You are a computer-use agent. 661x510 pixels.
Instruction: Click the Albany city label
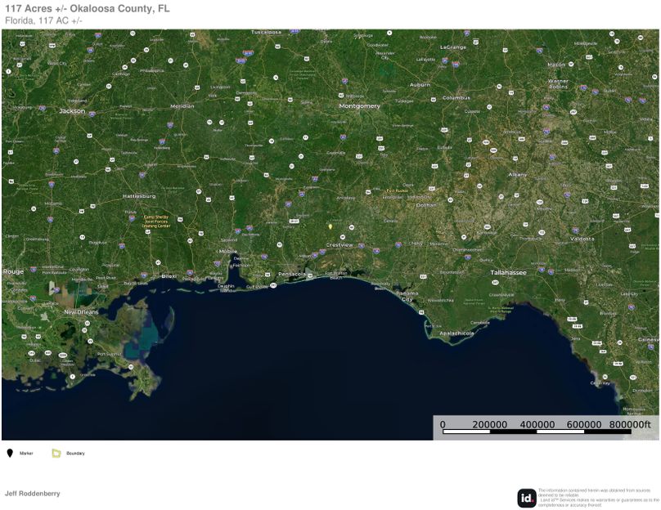click(517, 174)
